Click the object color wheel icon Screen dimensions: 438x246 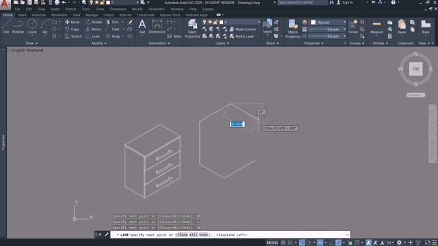(305, 22)
